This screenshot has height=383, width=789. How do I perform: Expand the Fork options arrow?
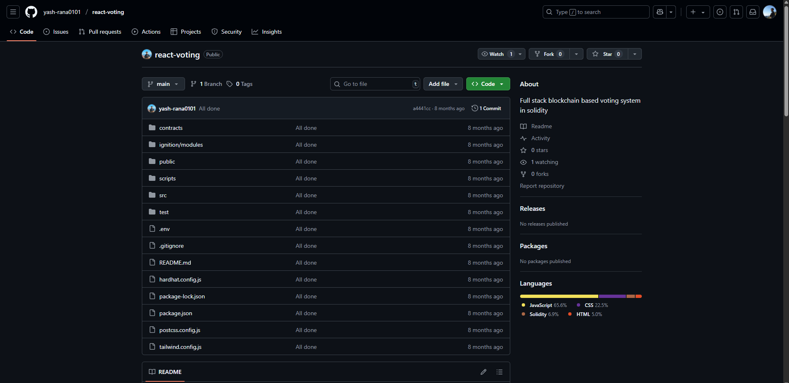(x=576, y=54)
